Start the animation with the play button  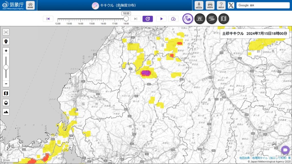[x=161, y=19]
